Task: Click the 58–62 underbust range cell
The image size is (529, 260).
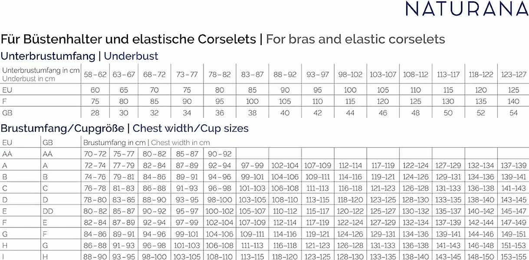Action: [x=95, y=75]
